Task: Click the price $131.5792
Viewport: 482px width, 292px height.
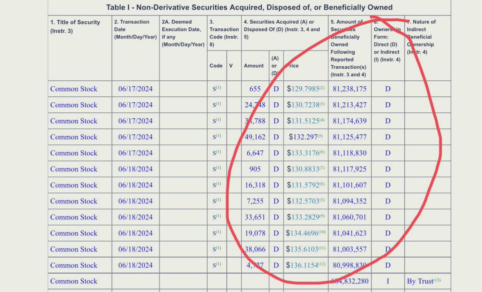Action: coord(303,185)
